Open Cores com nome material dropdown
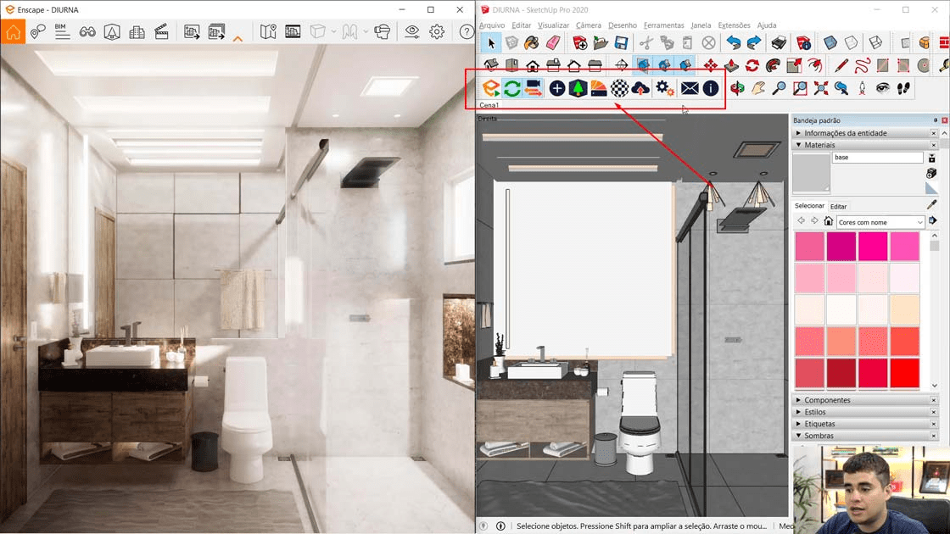The image size is (950, 534). tap(880, 222)
